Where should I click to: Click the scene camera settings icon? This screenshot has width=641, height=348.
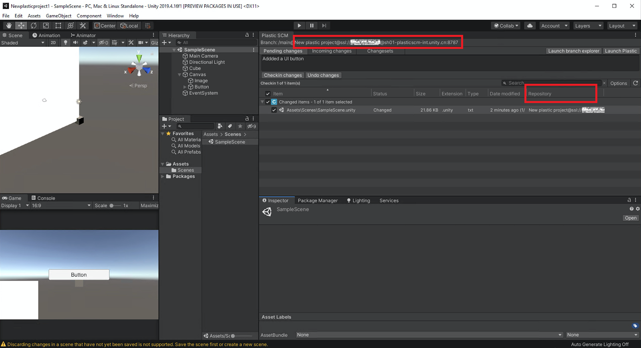coord(141,42)
